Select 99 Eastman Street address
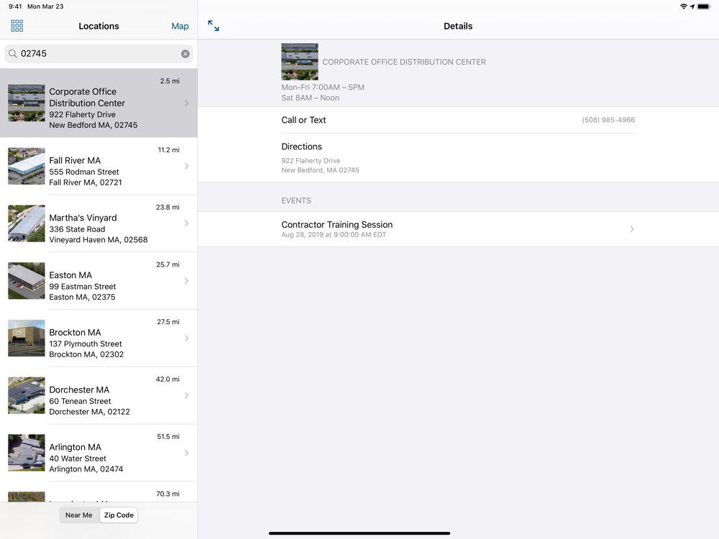 [83, 287]
